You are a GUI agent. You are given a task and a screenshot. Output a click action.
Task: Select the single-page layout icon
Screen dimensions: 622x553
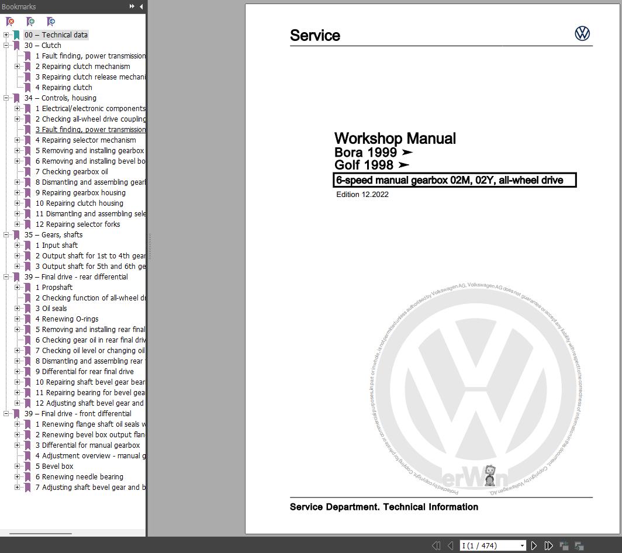tap(565, 545)
